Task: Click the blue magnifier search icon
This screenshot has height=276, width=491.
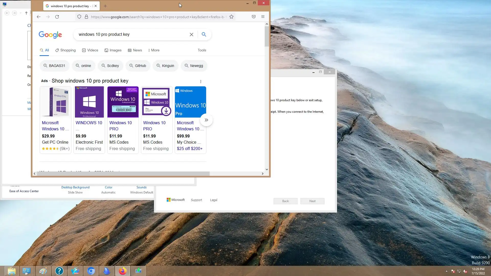Action: pyautogui.click(x=204, y=34)
